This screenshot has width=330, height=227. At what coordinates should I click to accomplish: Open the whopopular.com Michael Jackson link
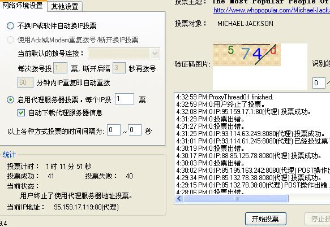pyautogui.click(x=272, y=10)
